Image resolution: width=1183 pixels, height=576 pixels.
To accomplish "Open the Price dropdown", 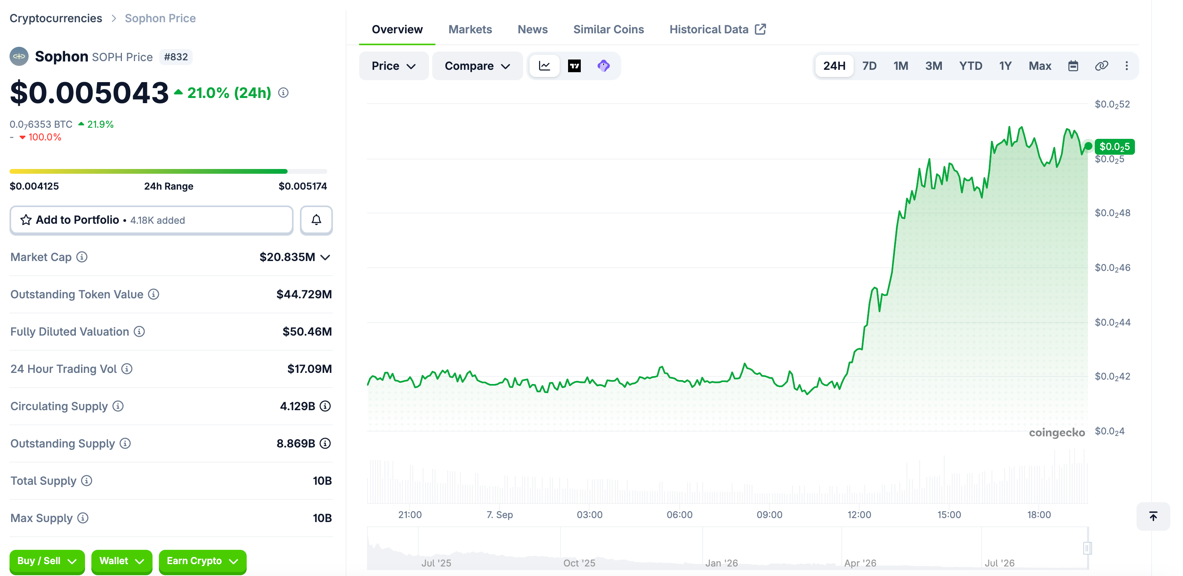I will pyautogui.click(x=394, y=65).
